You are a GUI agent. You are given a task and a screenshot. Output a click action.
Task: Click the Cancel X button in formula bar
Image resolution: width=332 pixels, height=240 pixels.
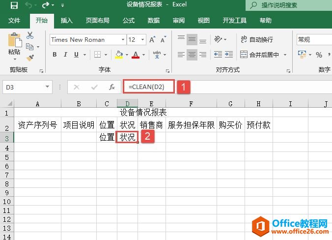pos(77,87)
